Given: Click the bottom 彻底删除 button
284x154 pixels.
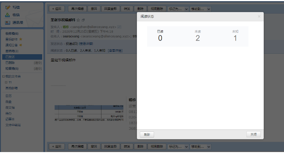Looking at the screenshot, I should pos(157,147).
